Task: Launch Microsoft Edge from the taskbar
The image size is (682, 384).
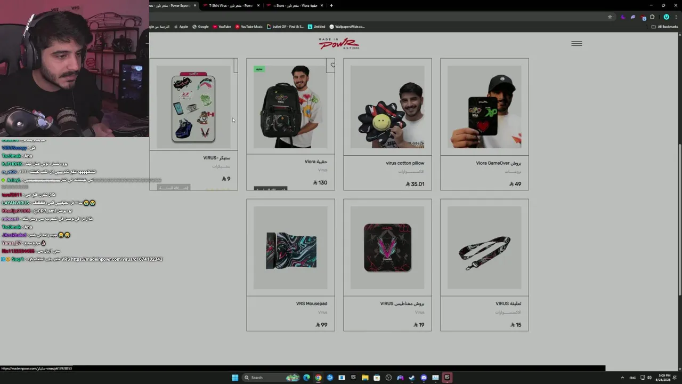Action: [x=306, y=378]
